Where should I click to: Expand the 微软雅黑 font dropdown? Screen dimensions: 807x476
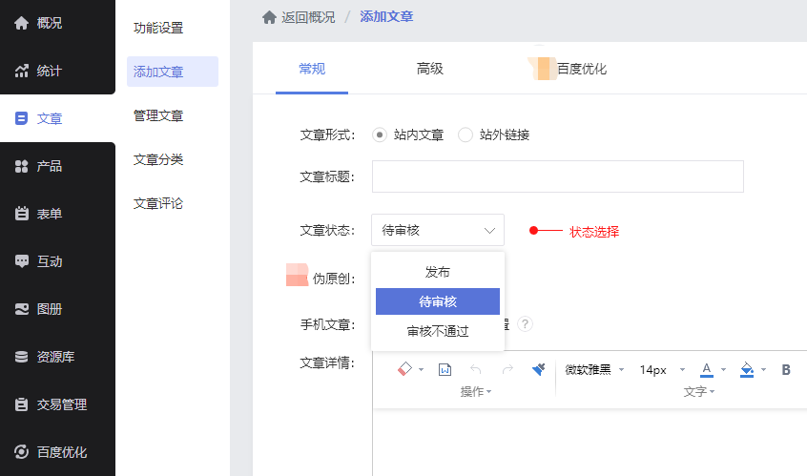coord(594,369)
